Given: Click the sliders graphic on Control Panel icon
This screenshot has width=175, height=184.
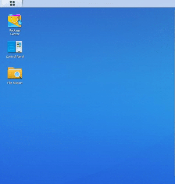Looking at the screenshot, I should point(19,45).
